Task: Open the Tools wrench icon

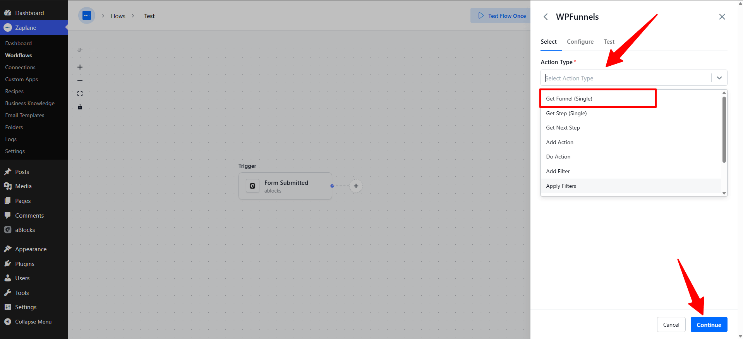Action: [8, 293]
